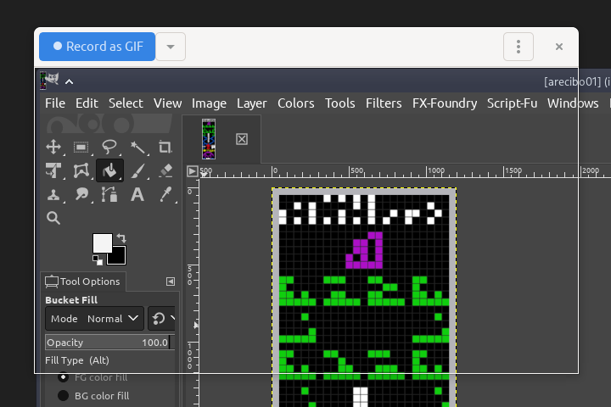Open Peek's three-dot options menu
611x407 pixels.
pos(519,47)
